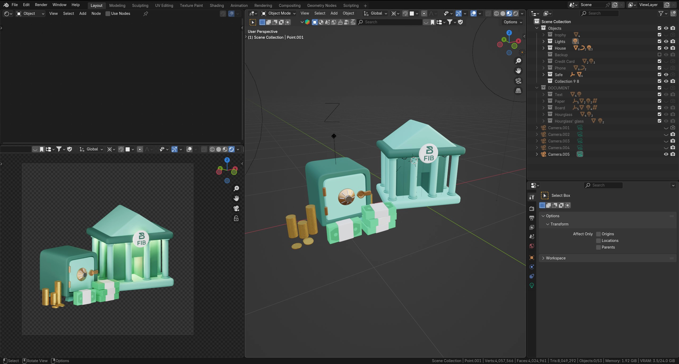The width and height of the screenshot is (679, 364).
Task: Open the Render menu
Action: pos(41,5)
